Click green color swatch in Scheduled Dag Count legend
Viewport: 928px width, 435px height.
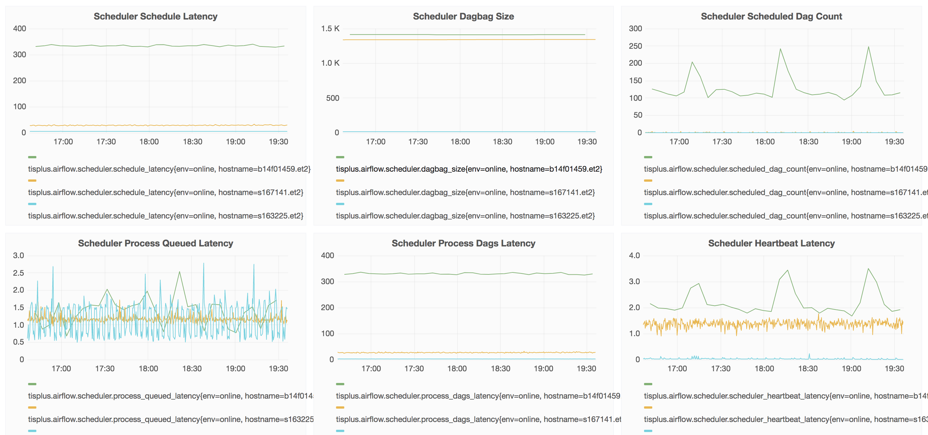[x=648, y=157]
